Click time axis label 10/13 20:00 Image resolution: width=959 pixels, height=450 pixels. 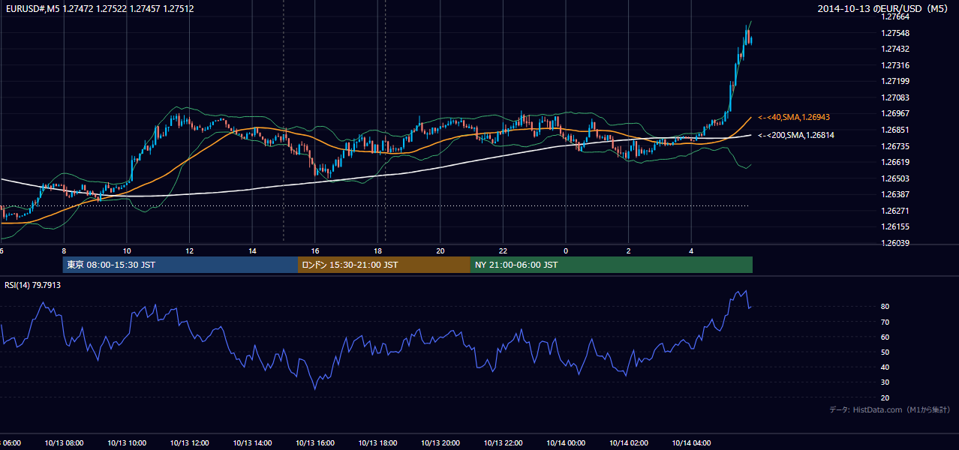click(x=440, y=443)
